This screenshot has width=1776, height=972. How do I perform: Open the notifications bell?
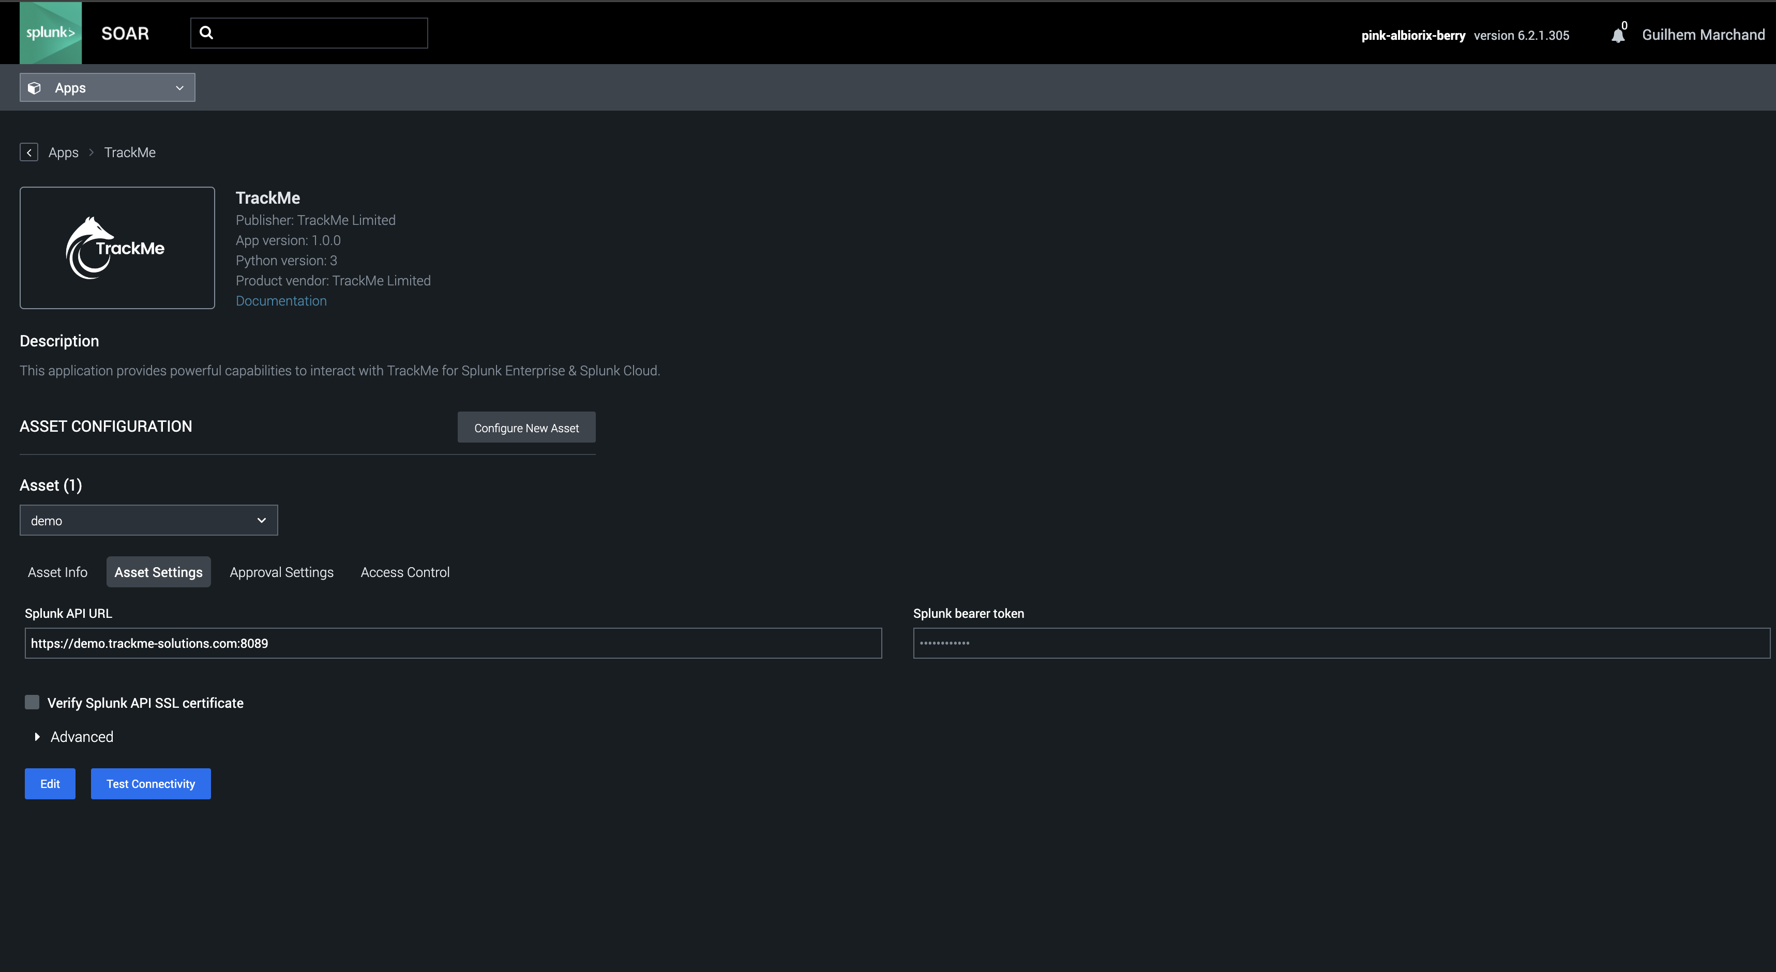pos(1617,35)
